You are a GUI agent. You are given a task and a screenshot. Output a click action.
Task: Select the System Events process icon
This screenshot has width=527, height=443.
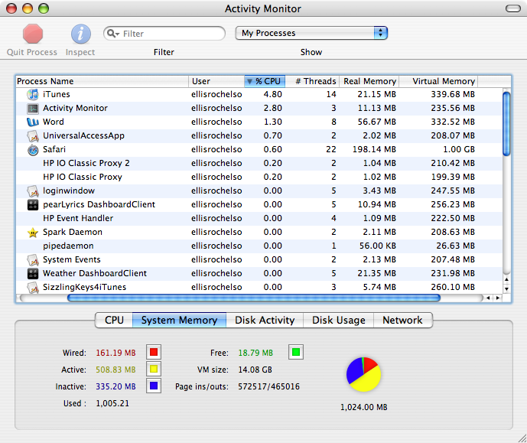33,260
